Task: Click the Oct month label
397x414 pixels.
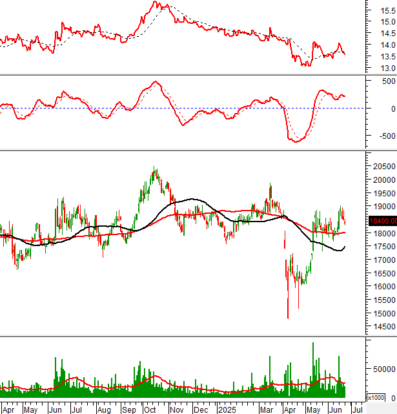Action: [150, 409]
